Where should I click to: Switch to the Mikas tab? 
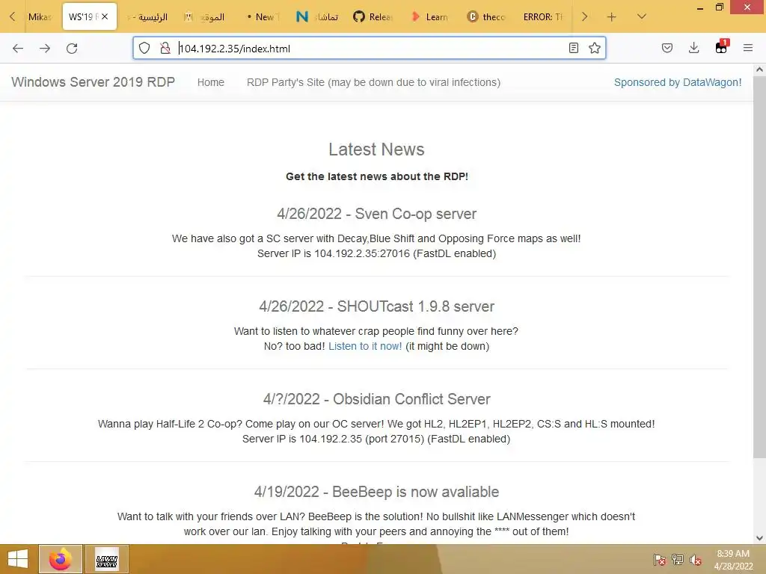point(40,16)
